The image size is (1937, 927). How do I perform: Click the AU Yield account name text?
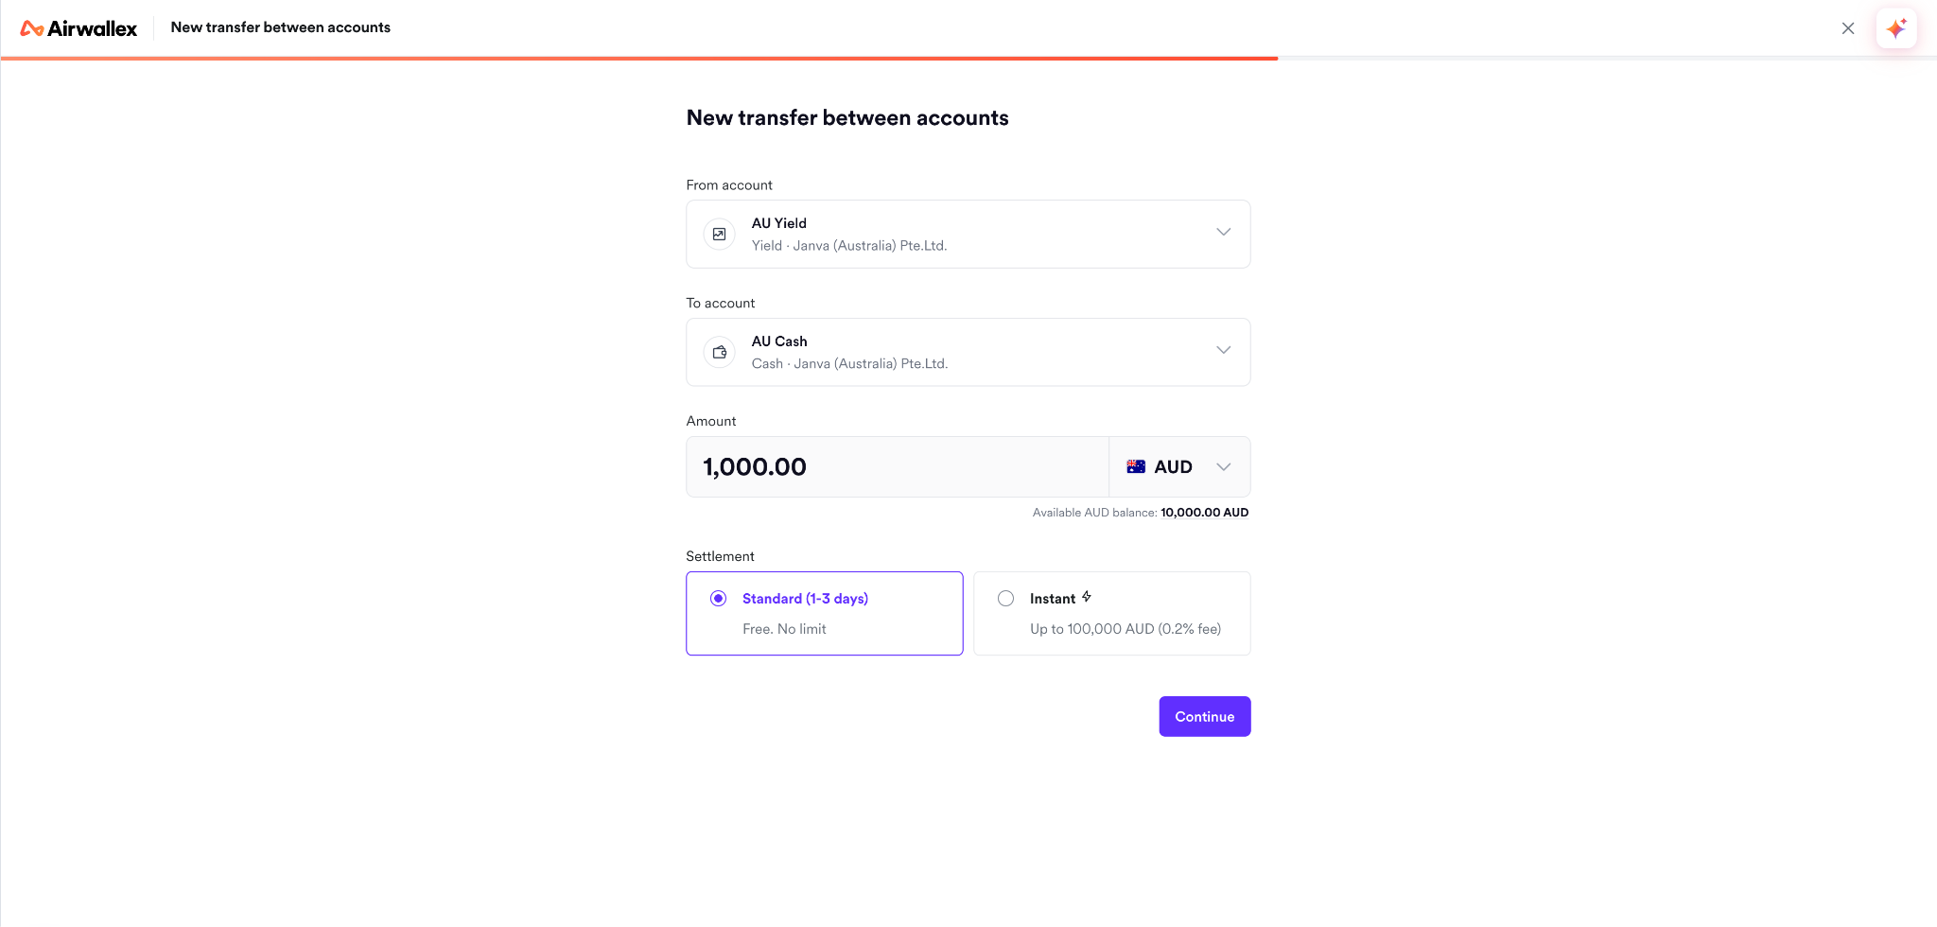pos(779,223)
